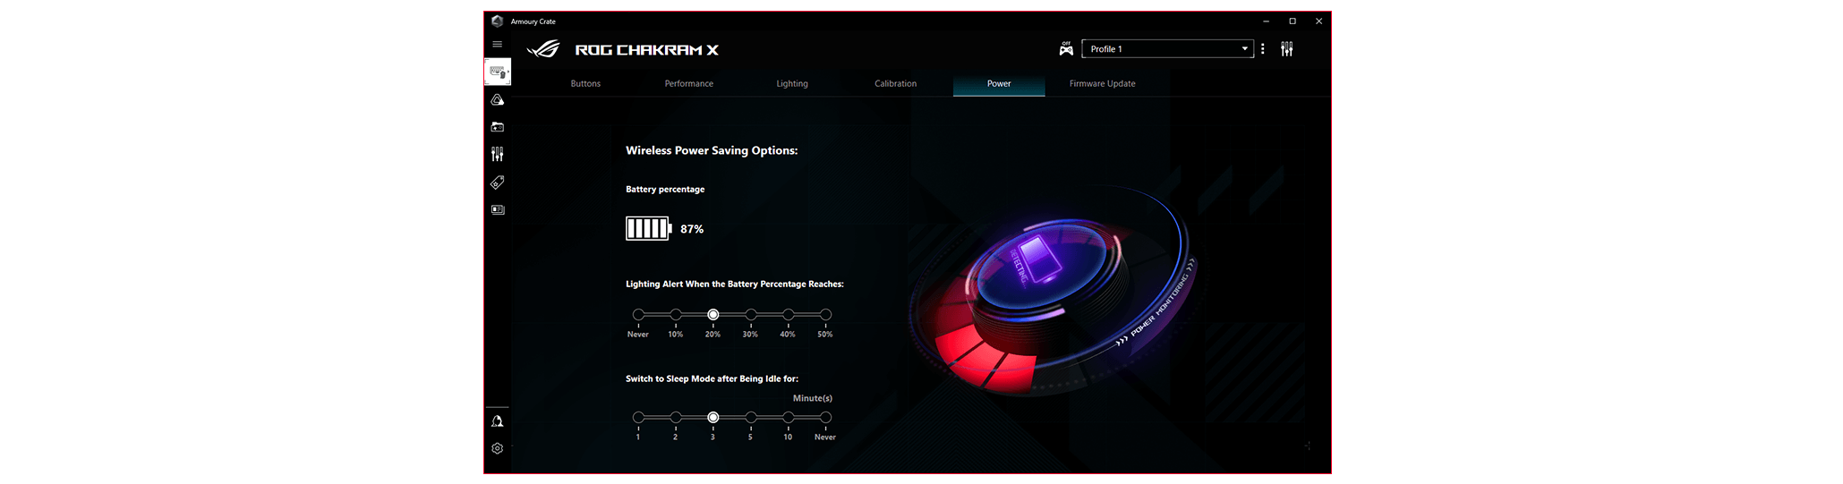
Task: Open the Settings gear icon
Action: [x=498, y=449]
